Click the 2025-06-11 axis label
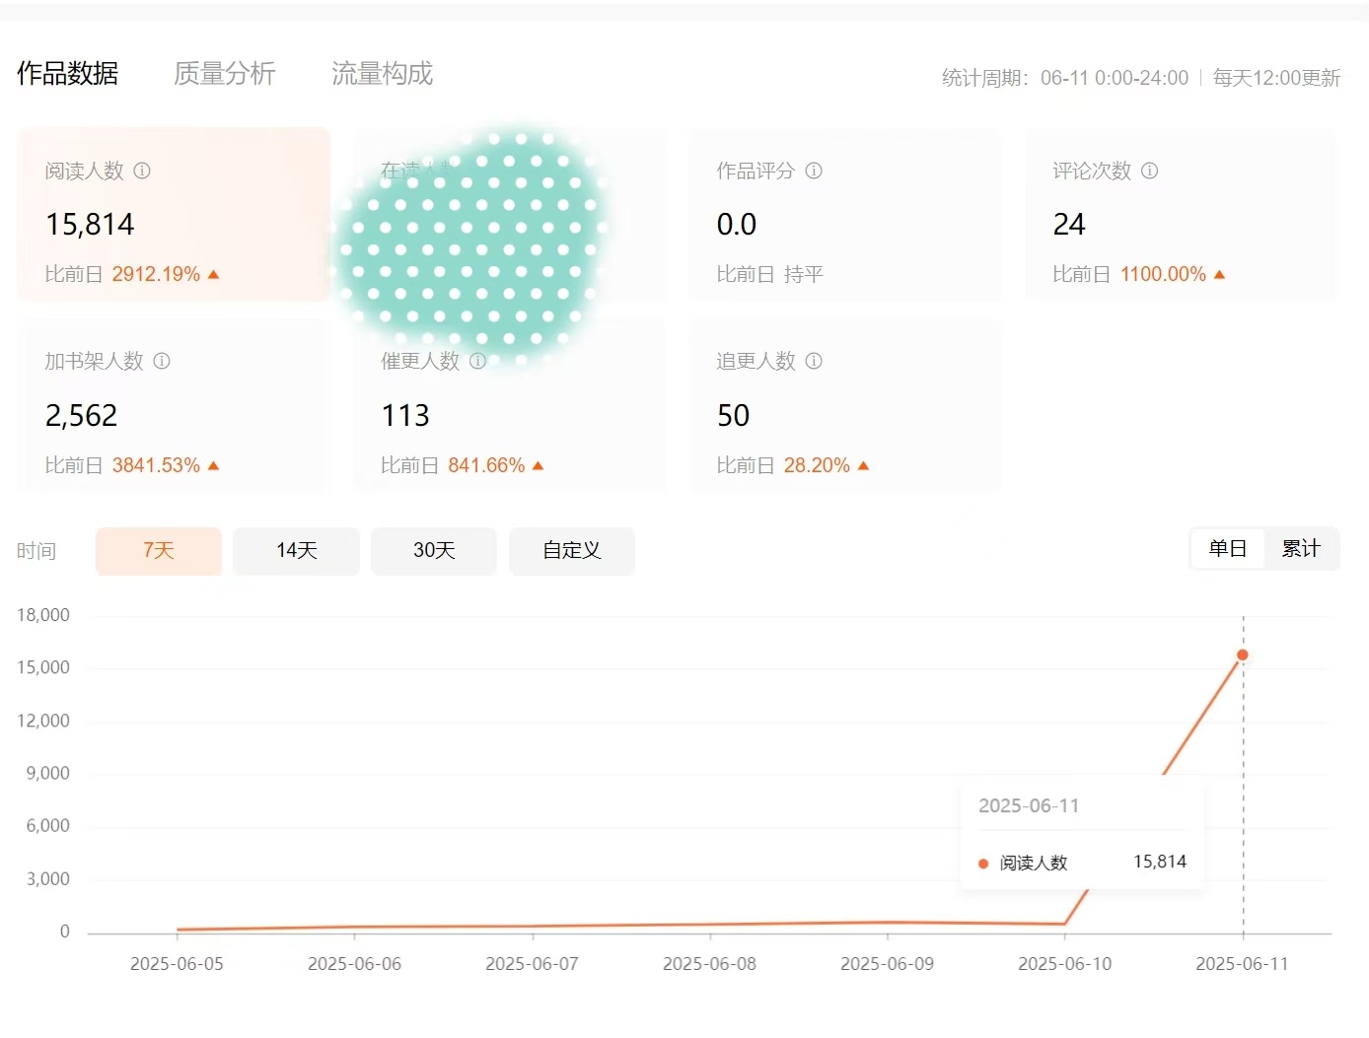The width and height of the screenshot is (1369, 1038). point(1242,964)
